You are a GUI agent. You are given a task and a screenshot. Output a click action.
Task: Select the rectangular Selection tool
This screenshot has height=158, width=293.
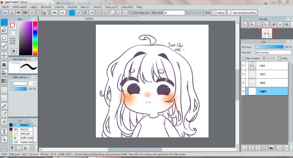(4, 90)
